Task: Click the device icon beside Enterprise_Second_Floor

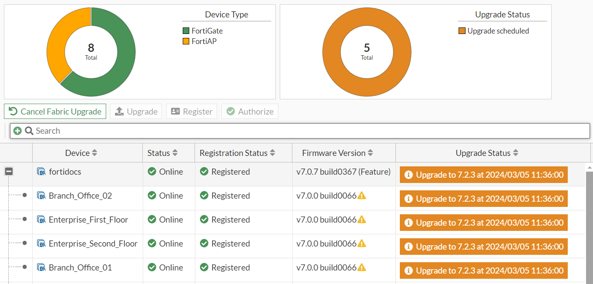Action: 42,243
